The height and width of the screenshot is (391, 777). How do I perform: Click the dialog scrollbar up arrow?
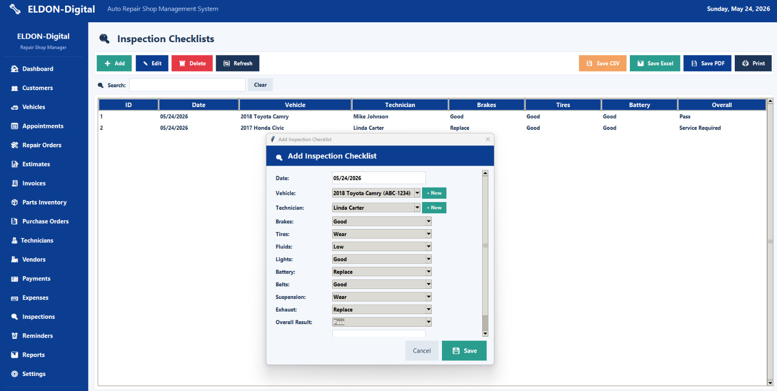485,173
